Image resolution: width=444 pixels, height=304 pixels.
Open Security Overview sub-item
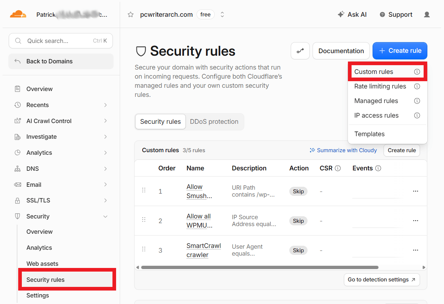coord(39,232)
